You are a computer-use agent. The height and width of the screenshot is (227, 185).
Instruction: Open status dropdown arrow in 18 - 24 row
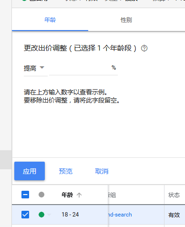coord(49,215)
